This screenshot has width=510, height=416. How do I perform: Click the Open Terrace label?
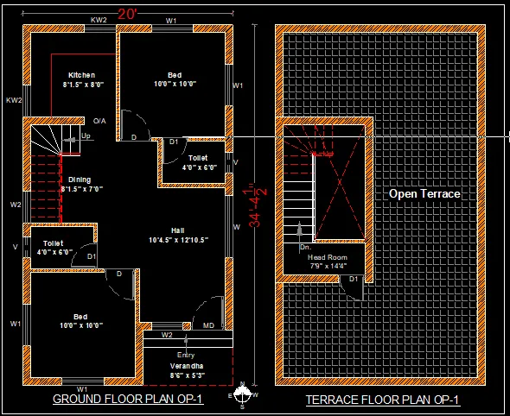tap(424, 194)
